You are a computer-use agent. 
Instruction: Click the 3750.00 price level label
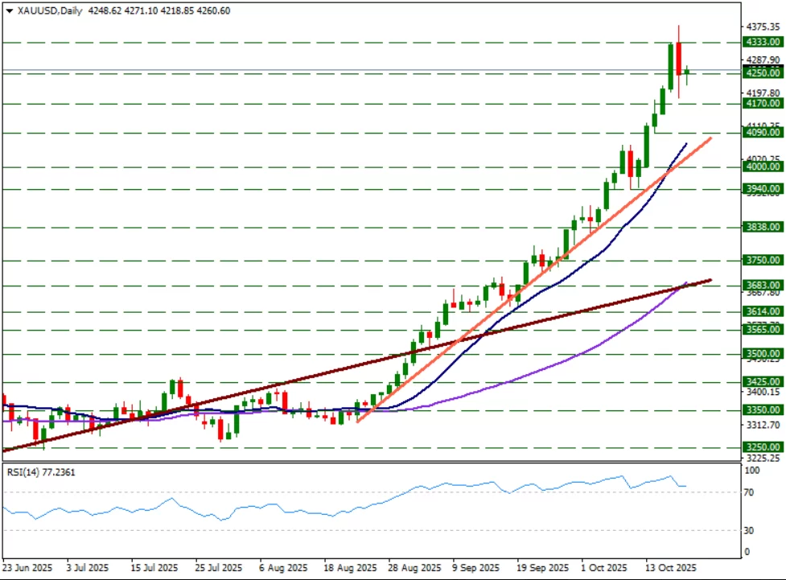click(761, 261)
